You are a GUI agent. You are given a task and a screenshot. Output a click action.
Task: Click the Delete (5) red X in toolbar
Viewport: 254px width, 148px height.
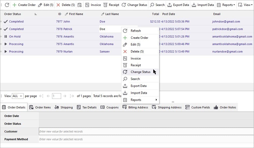pyautogui.click(x=58, y=5)
